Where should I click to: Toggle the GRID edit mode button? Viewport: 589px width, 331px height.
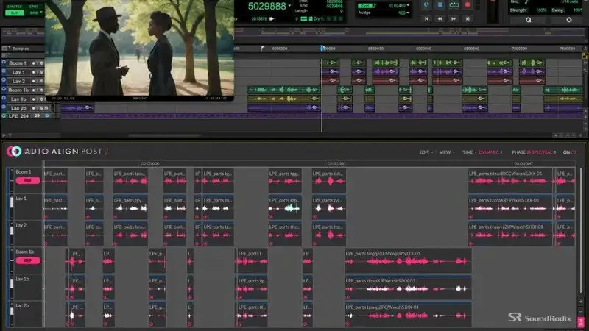[x=34, y=13]
